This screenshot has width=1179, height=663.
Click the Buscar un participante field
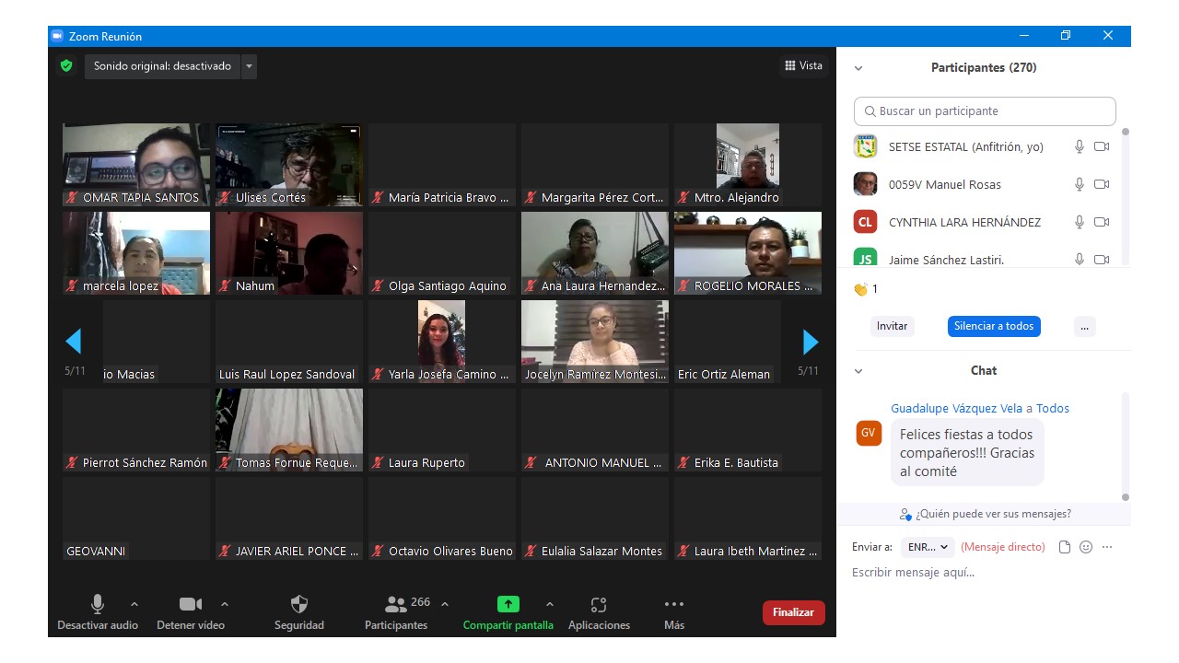point(985,111)
